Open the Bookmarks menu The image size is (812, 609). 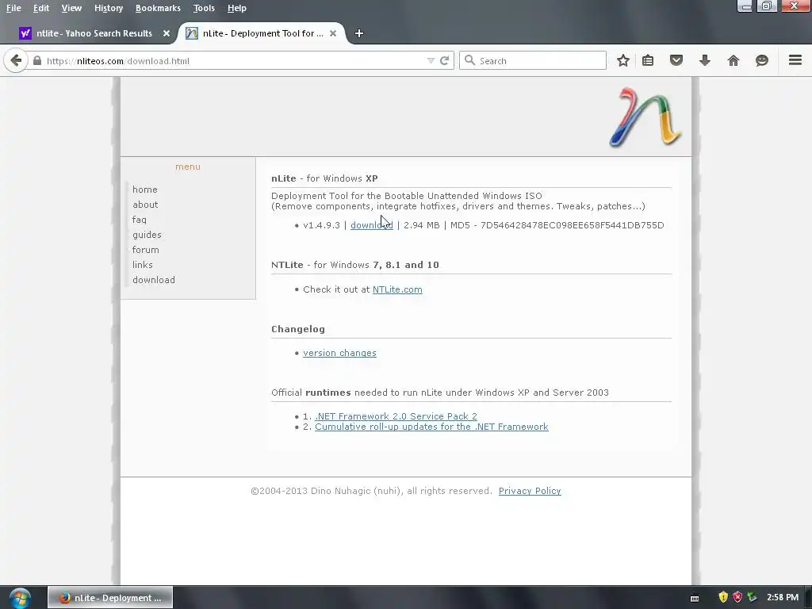coord(158,8)
